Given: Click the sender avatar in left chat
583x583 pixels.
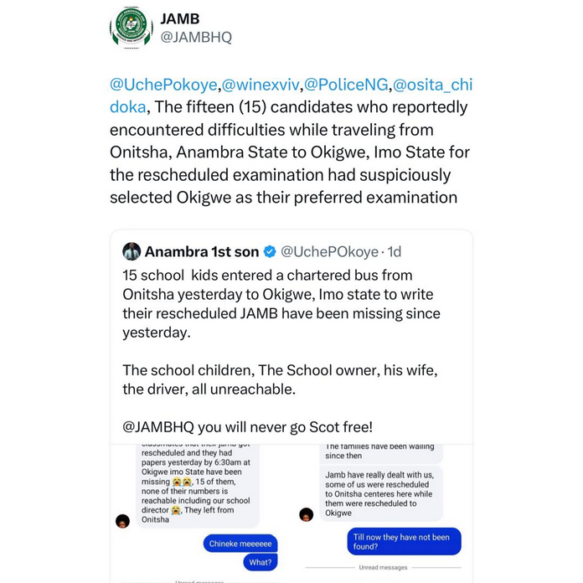Looking at the screenshot, I should pyautogui.click(x=122, y=521).
